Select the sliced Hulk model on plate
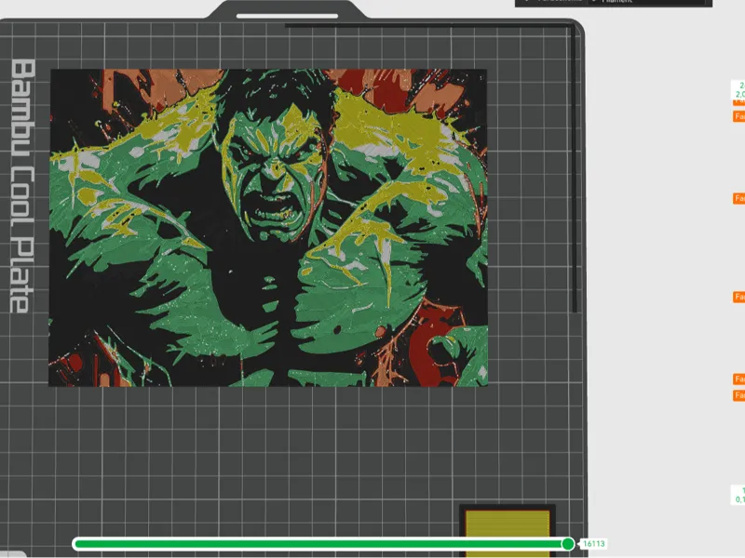Screen dimensions: 745x558 (268, 228)
